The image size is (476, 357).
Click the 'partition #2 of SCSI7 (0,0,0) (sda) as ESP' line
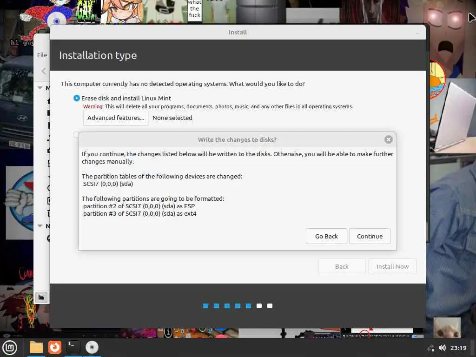[x=139, y=206]
